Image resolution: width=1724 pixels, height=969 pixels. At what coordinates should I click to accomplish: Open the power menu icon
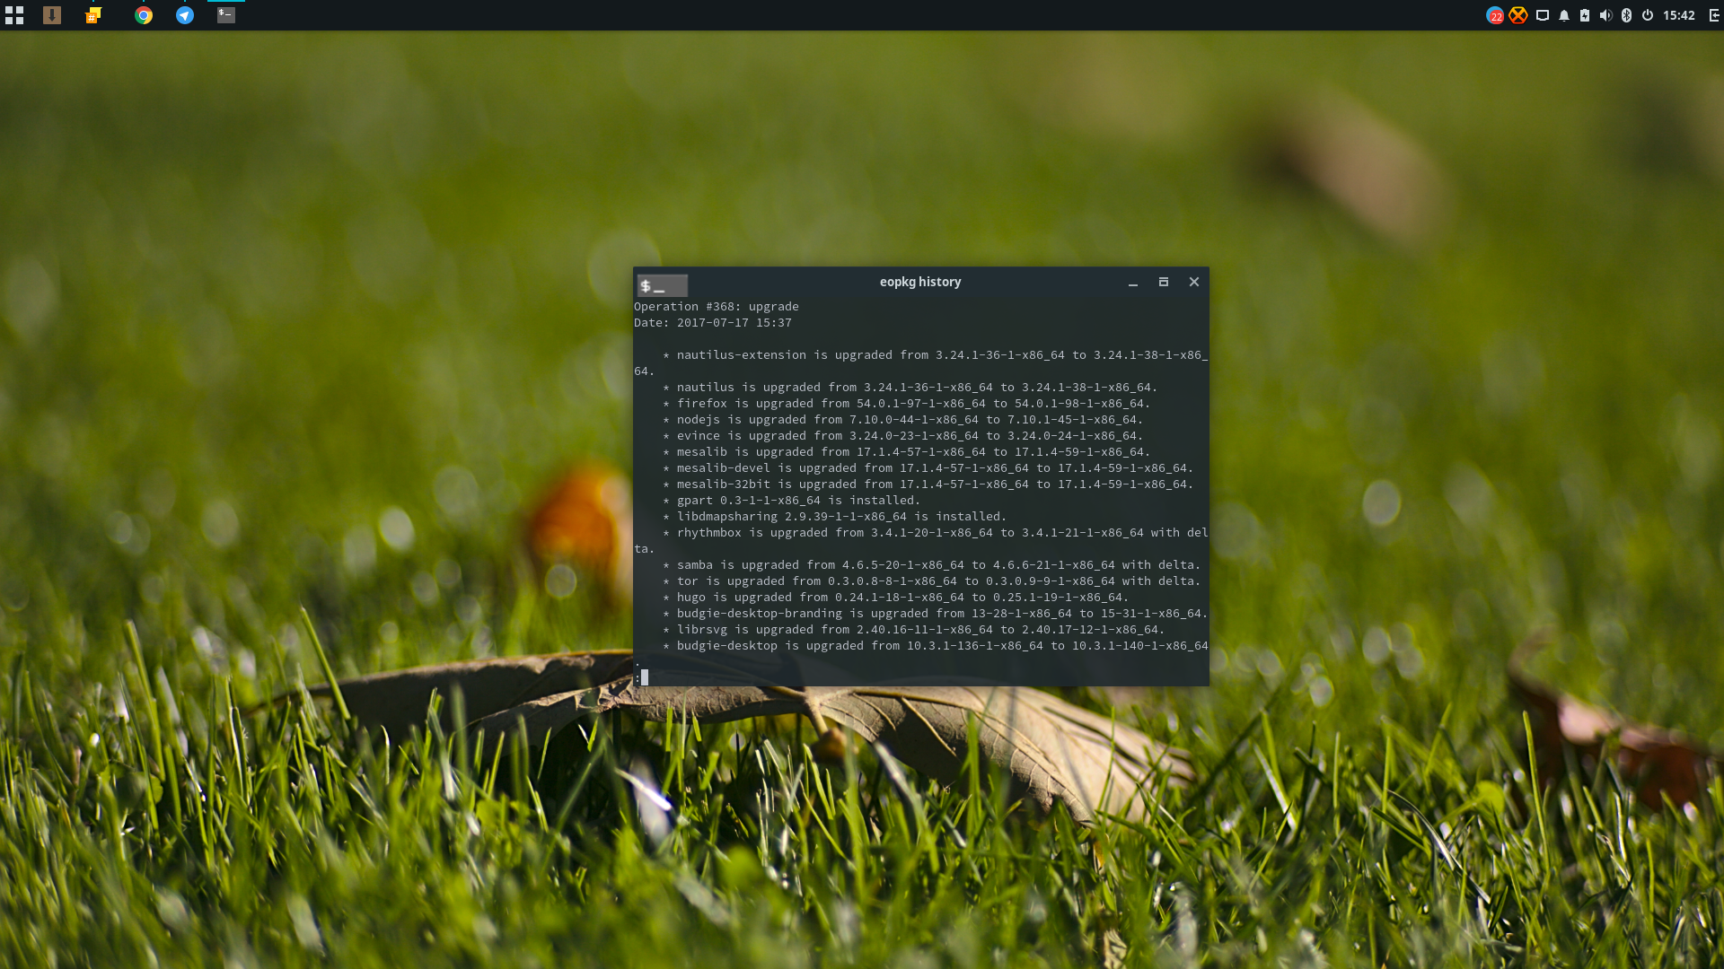[x=1648, y=15]
